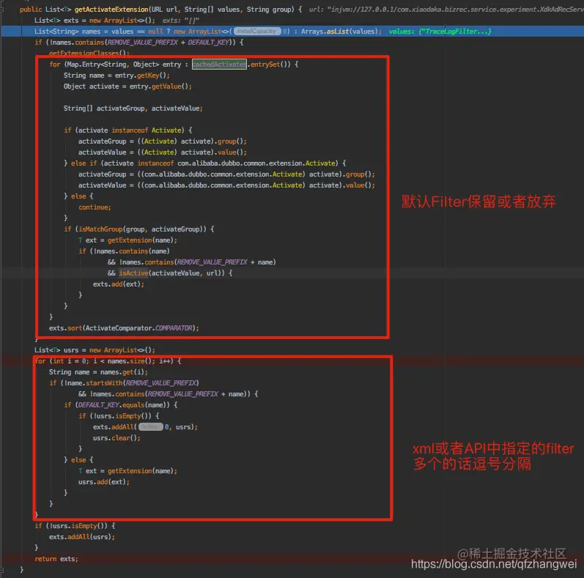The image size is (584, 578).
Task: Click the highlighted isActive call
Action: coord(133,273)
